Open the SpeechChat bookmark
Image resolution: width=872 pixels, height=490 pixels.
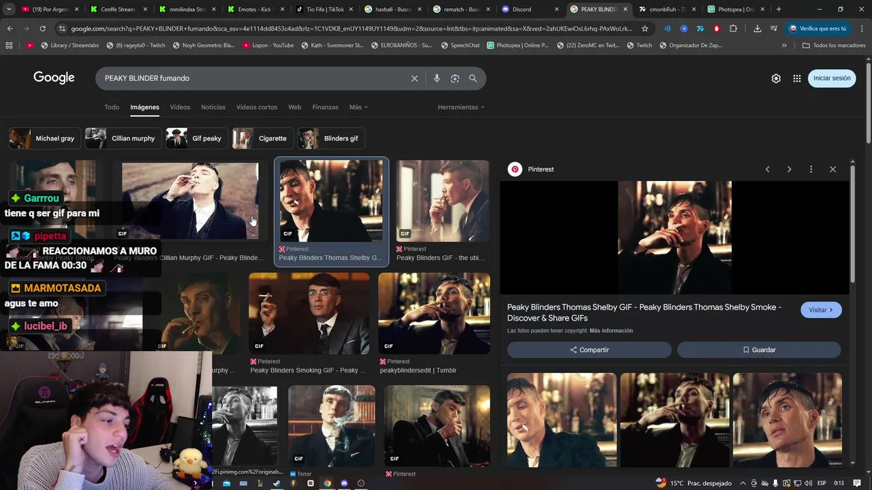click(460, 45)
